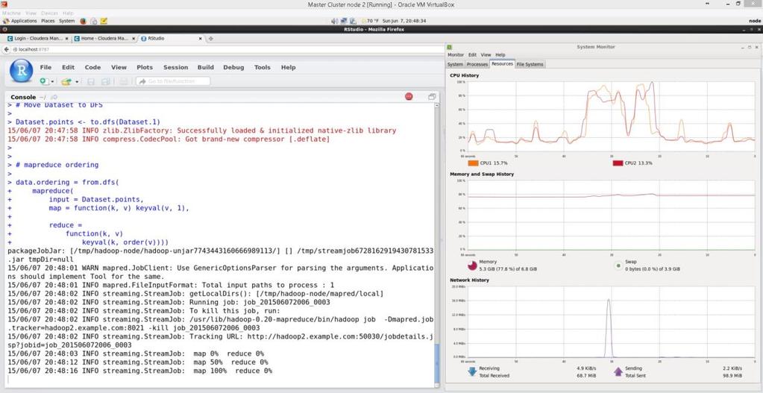Click the CPU1 orange color swatch

[473, 163]
